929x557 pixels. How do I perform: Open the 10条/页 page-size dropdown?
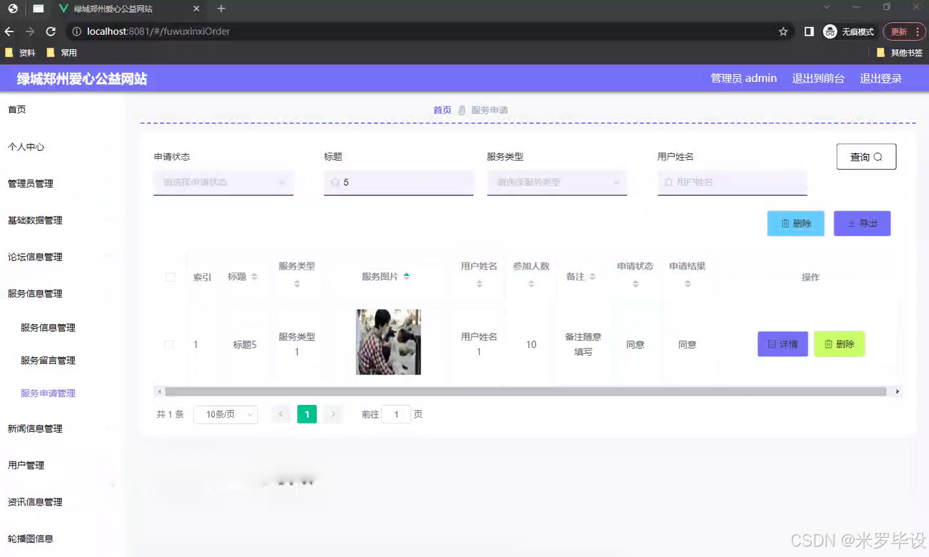coord(226,415)
